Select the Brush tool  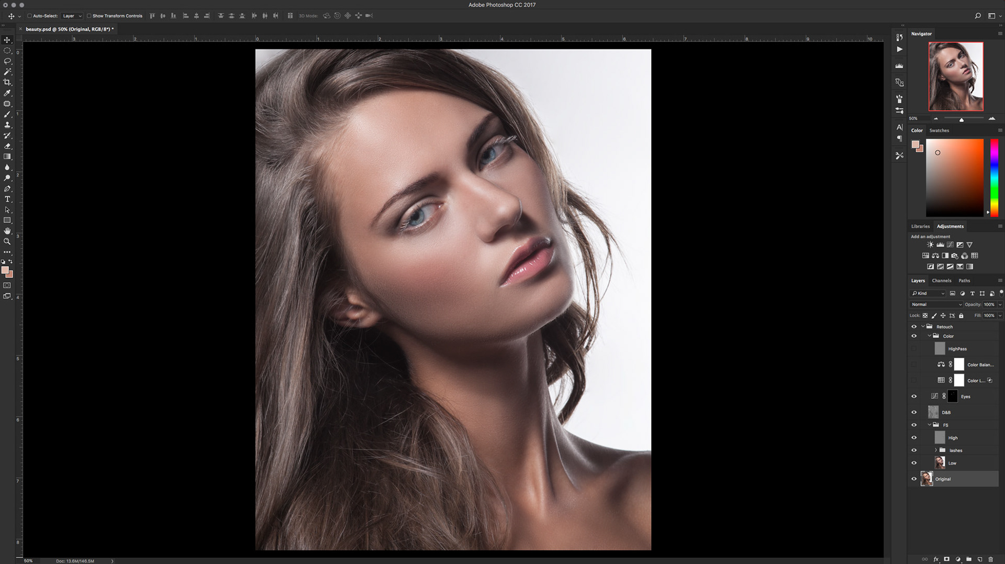pyautogui.click(x=7, y=114)
